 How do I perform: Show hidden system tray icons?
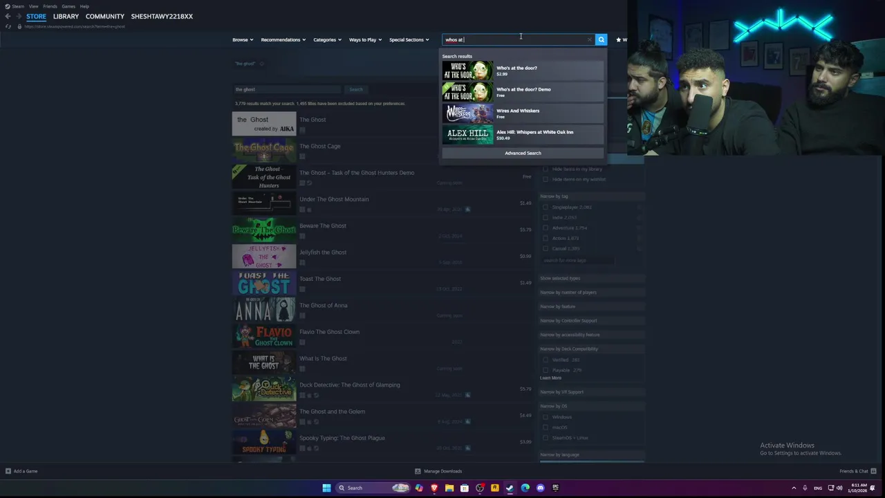click(794, 488)
